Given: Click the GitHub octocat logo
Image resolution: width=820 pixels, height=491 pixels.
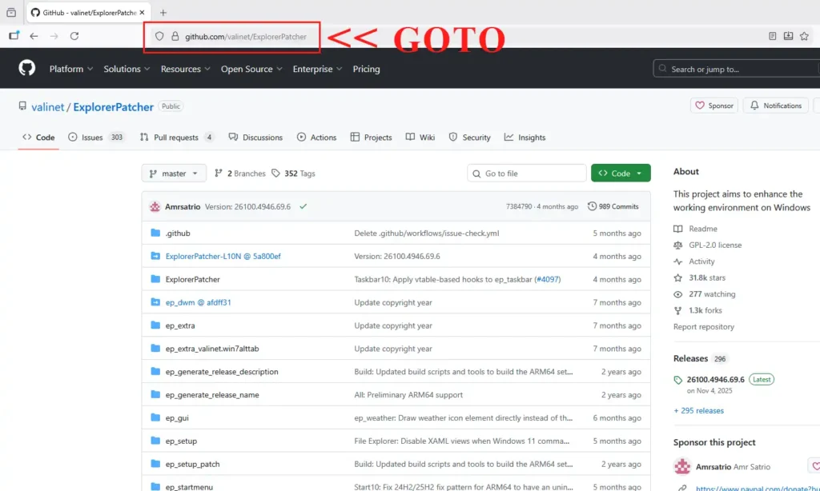Looking at the screenshot, I should [27, 69].
